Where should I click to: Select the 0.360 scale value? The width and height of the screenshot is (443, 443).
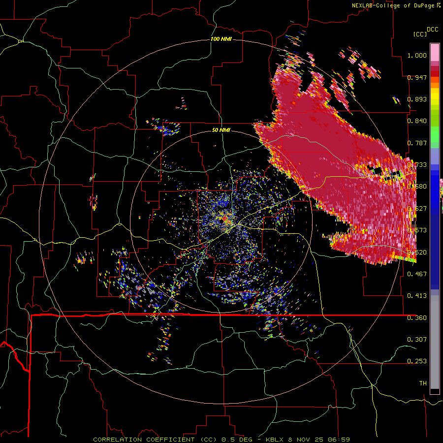coord(417,317)
